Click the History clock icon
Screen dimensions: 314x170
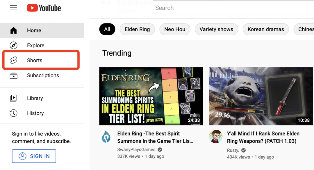pyautogui.click(x=14, y=113)
